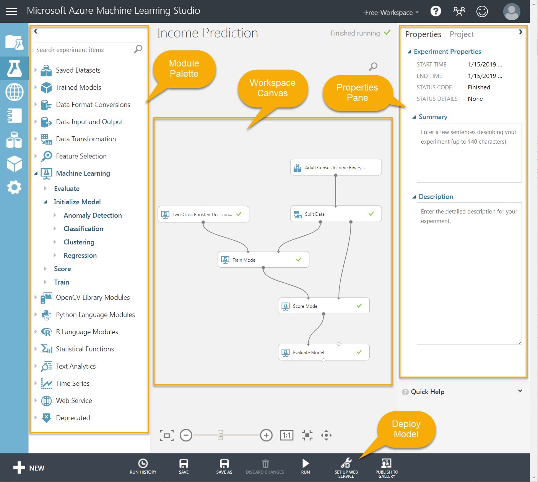Click the search magnifier in module palette
538x482 pixels.
tap(138, 49)
